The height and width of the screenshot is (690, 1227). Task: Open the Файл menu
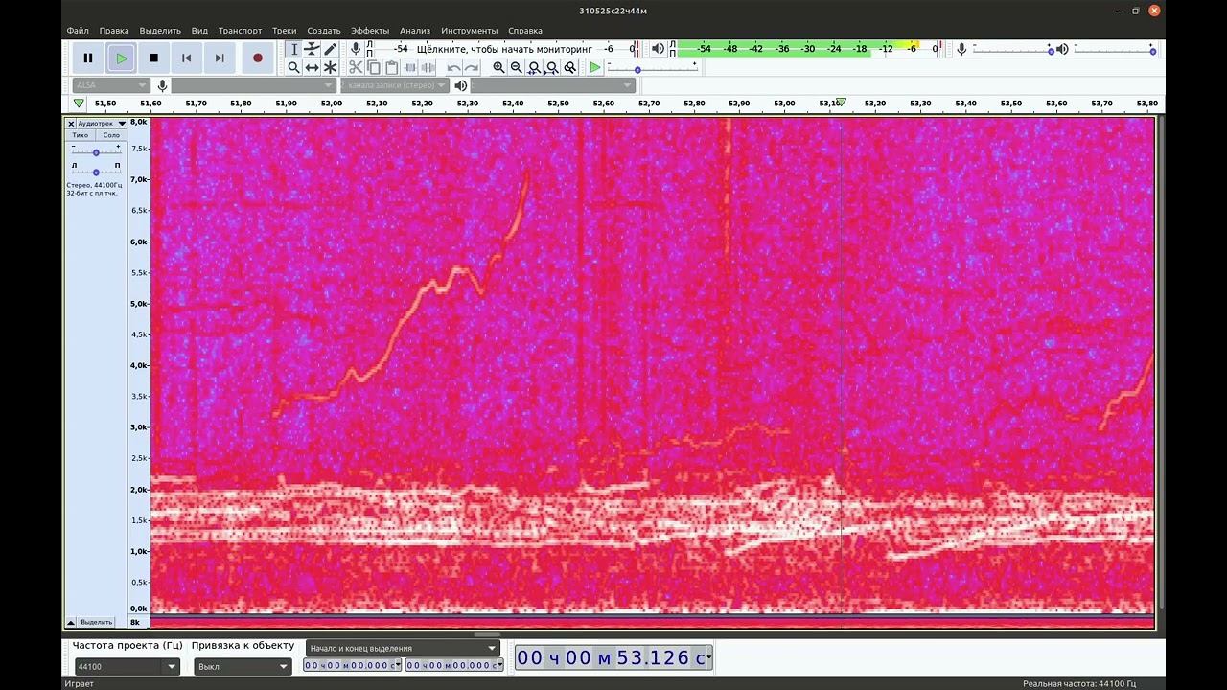point(78,31)
